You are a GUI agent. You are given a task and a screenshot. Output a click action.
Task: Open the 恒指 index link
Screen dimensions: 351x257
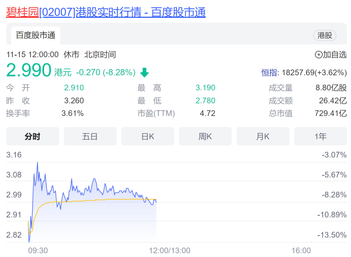point(269,73)
